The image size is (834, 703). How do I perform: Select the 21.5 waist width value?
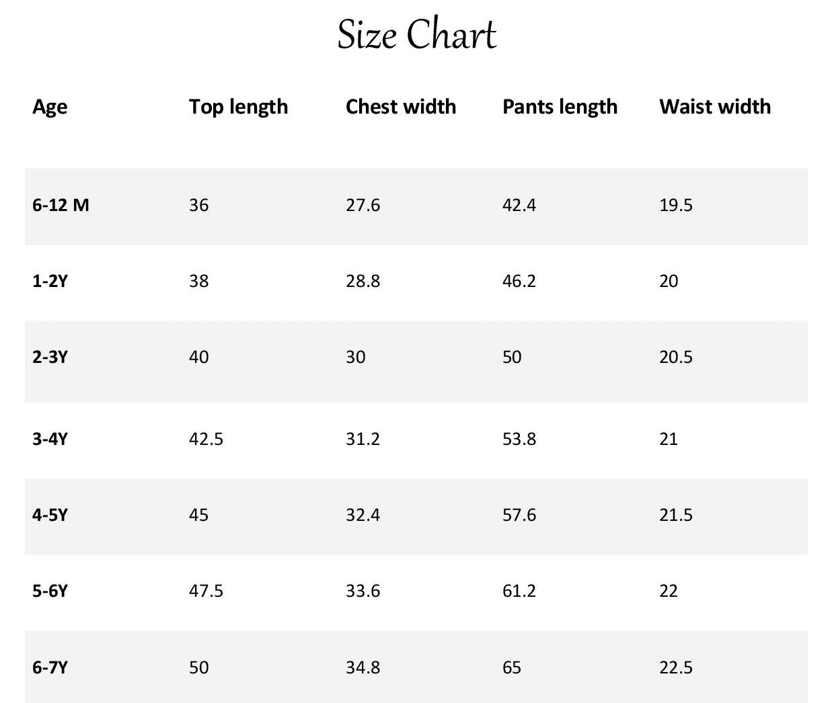pyautogui.click(x=675, y=515)
